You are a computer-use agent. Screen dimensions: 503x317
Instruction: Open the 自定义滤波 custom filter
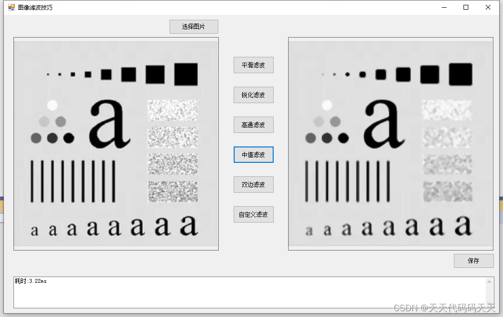(x=253, y=214)
